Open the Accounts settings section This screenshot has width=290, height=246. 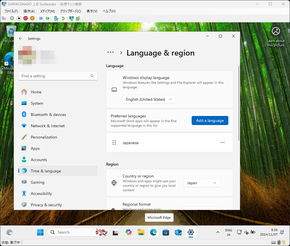(x=38, y=159)
